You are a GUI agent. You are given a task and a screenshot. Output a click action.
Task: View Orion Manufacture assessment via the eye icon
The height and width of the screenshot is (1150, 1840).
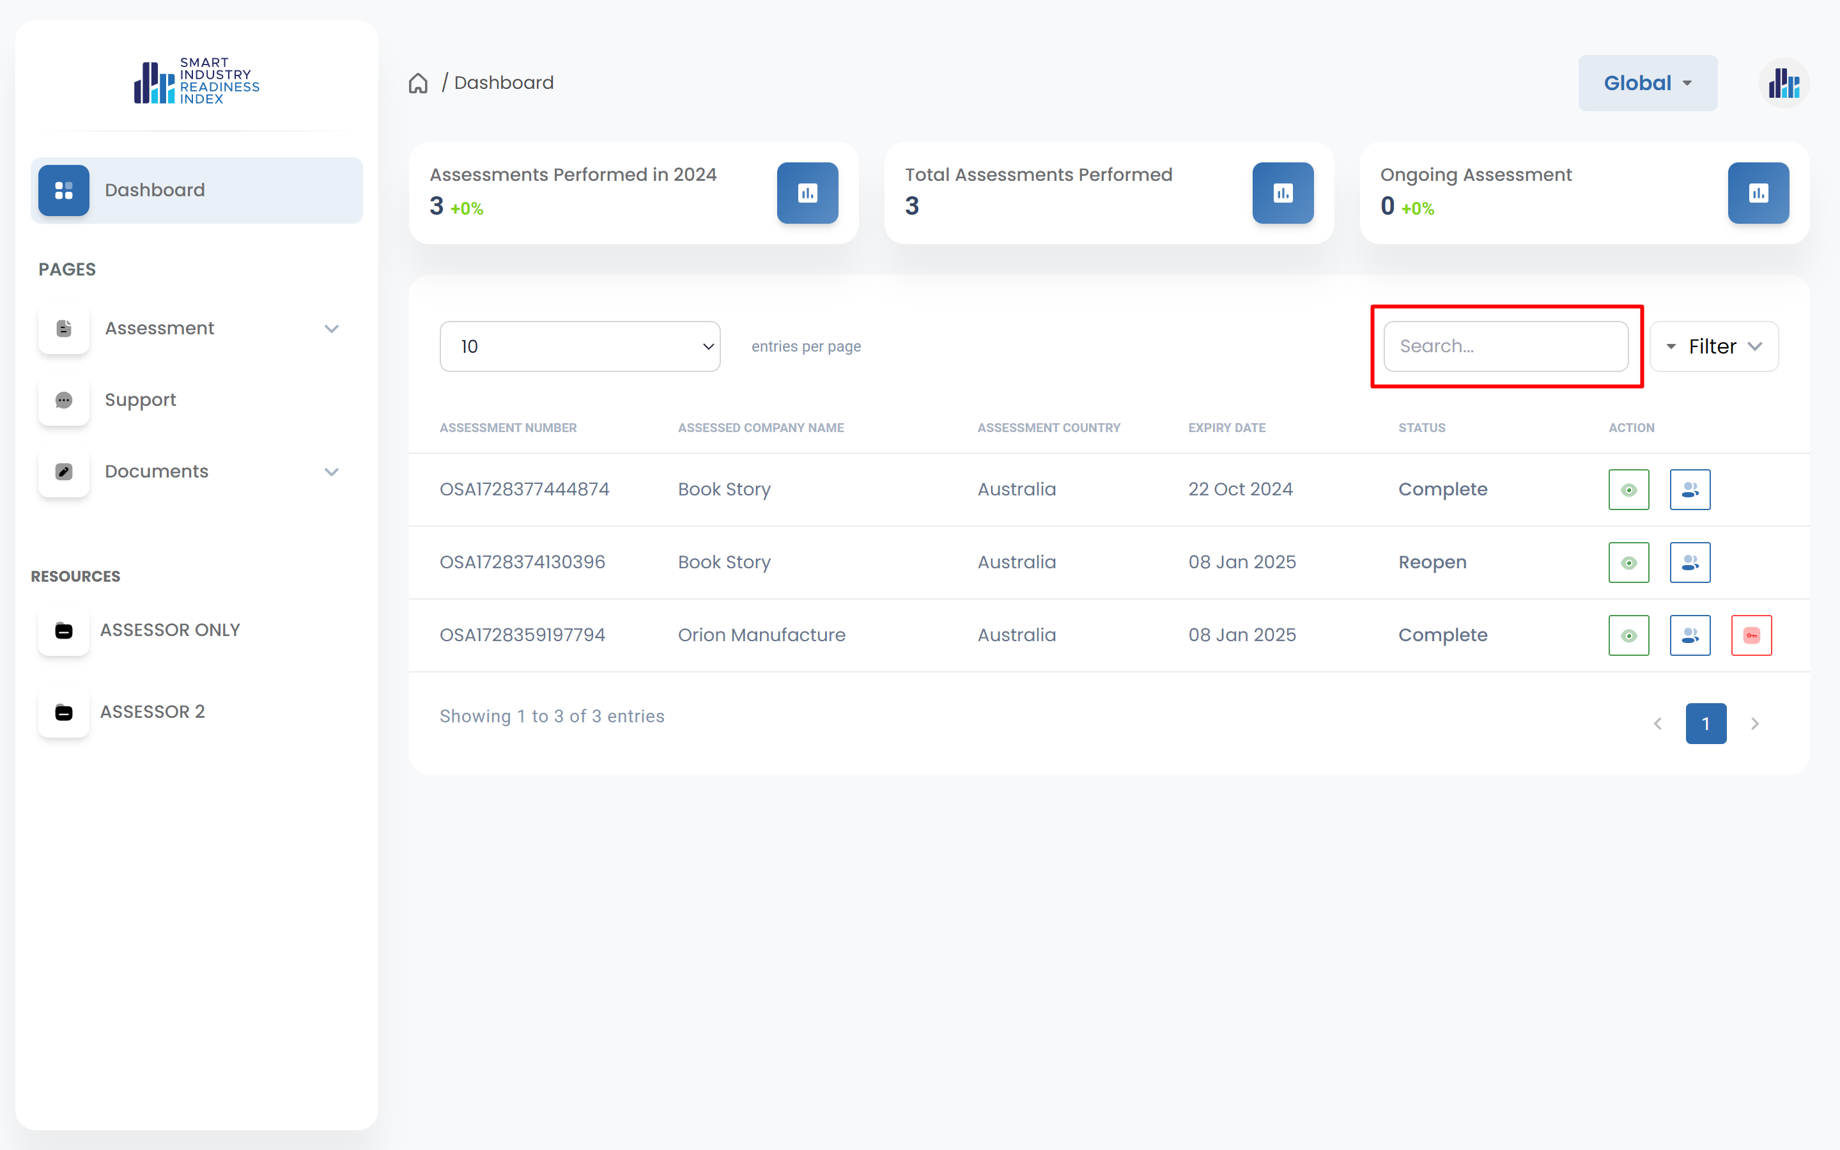1628,635
